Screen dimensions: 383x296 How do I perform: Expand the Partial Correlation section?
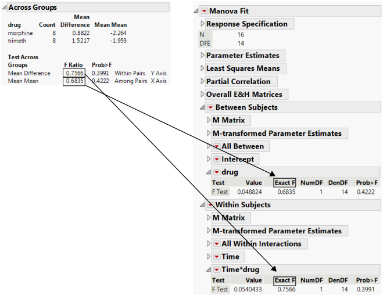pos(202,81)
